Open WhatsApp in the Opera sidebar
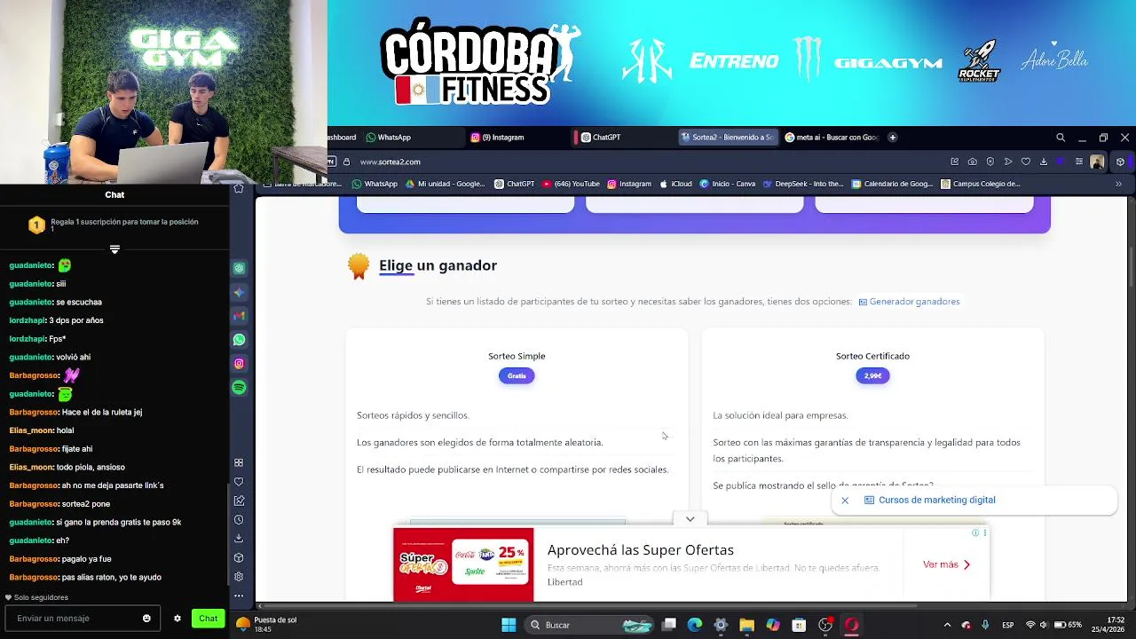This screenshot has height=639, width=1136. (x=239, y=340)
